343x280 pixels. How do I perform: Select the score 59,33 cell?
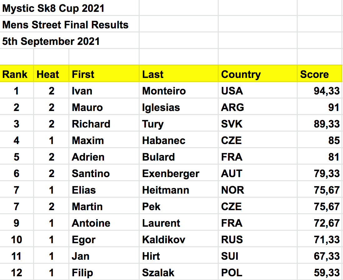point(326,273)
